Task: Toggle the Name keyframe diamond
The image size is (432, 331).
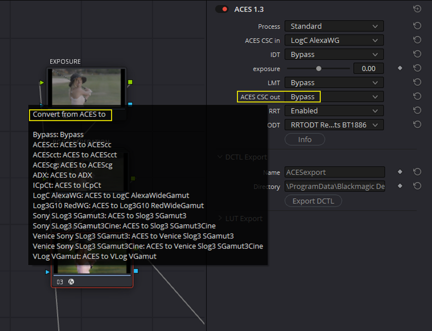Action: (400, 172)
